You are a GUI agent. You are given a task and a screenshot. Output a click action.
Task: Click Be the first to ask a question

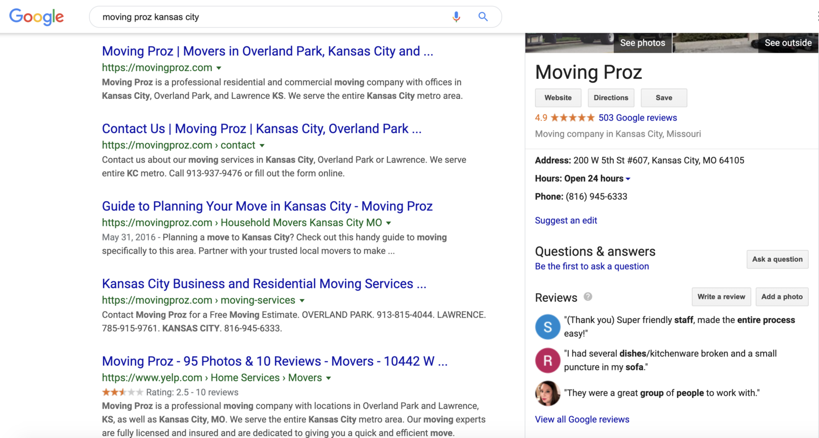592,266
